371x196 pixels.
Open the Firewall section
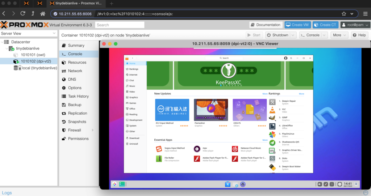click(x=74, y=130)
